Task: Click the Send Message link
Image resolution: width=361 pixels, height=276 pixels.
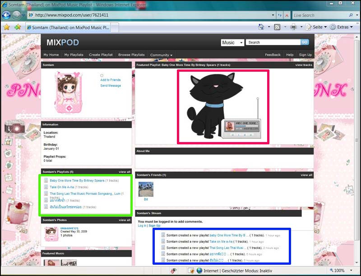Action: pyautogui.click(x=111, y=86)
